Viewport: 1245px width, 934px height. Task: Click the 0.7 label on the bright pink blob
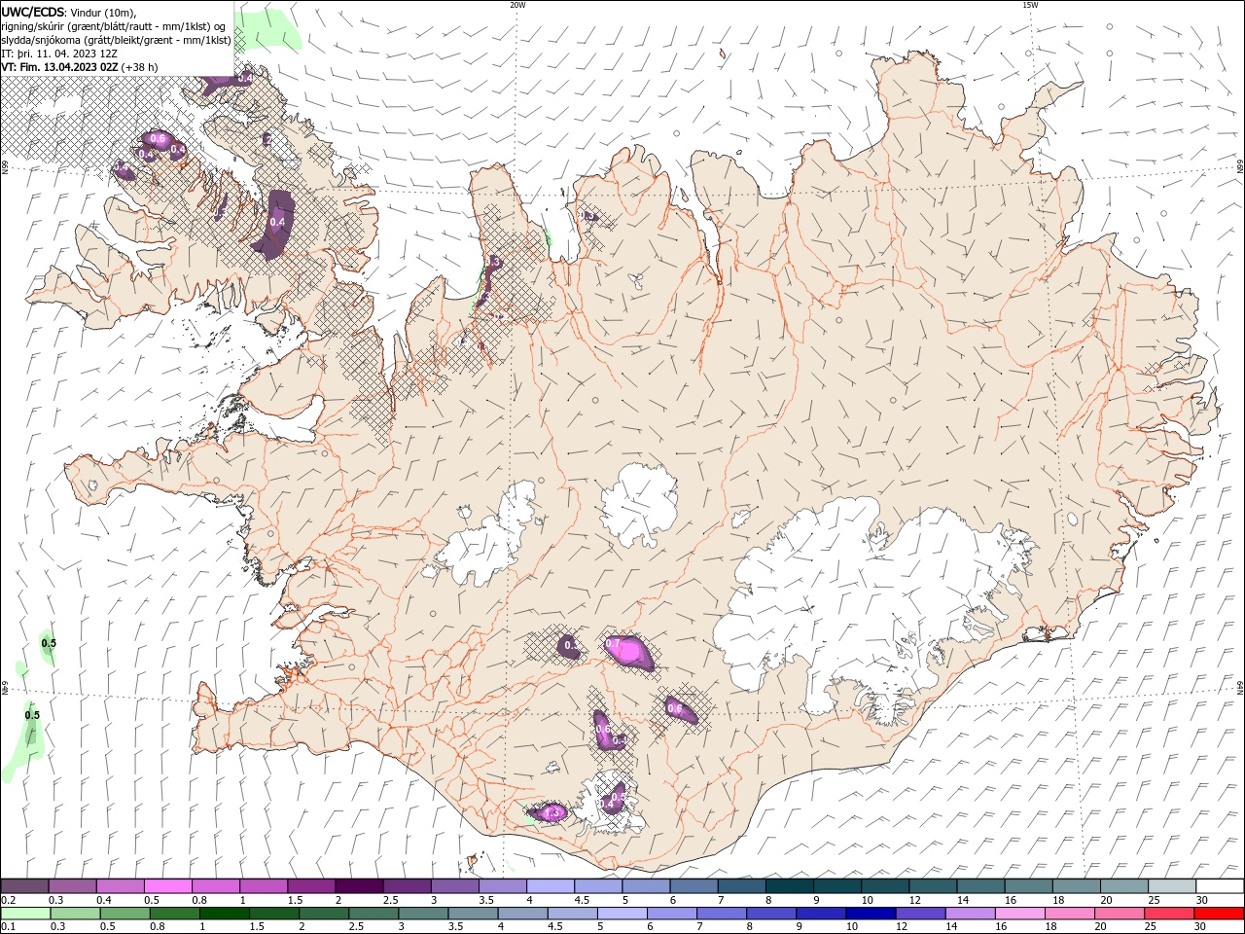pos(613,644)
